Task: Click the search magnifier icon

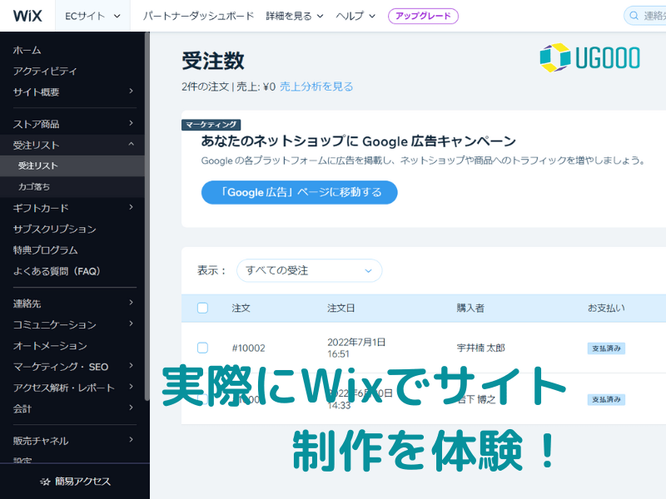Action: click(635, 16)
